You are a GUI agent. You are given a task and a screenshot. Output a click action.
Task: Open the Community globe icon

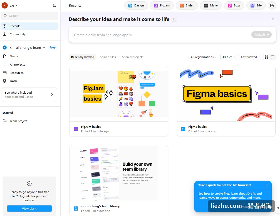(x=5, y=34)
